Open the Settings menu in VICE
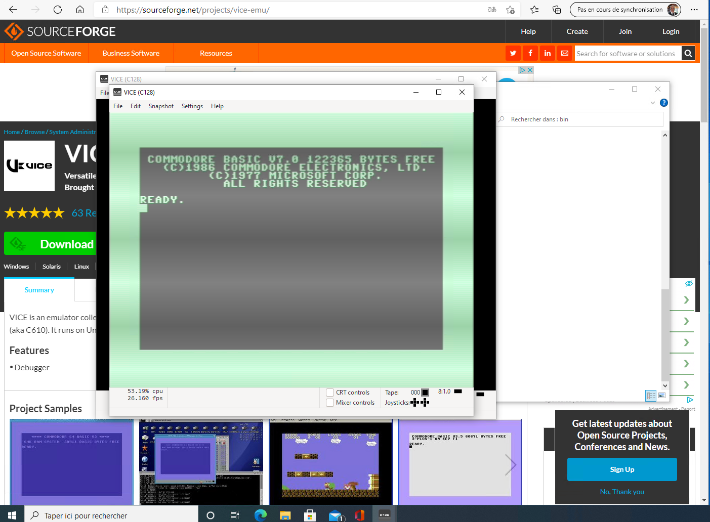The width and height of the screenshot is (710, 522). pyautogui.click(x=192, y=106)
